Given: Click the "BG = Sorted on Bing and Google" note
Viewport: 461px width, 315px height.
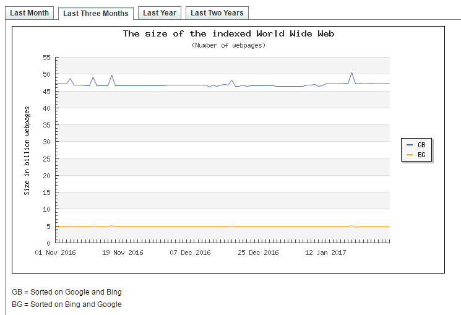Looking at the screenshot, I should pyautogui.click(x=67, y=304).
